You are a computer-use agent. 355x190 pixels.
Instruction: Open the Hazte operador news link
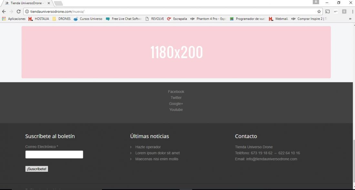point(148,147)
